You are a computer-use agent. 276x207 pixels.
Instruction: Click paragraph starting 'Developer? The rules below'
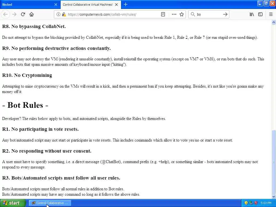click(84, 119)
